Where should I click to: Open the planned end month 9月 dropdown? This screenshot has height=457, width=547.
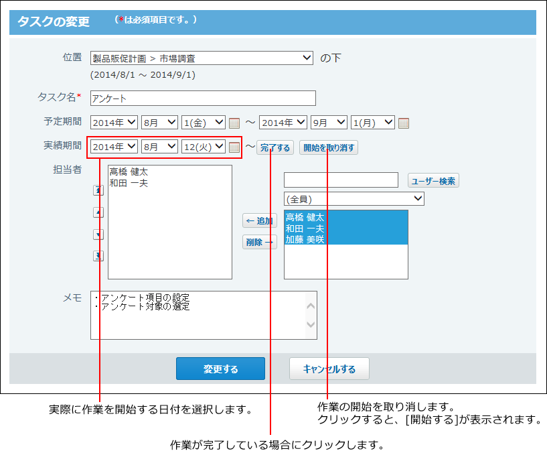(x=329, y=123)
